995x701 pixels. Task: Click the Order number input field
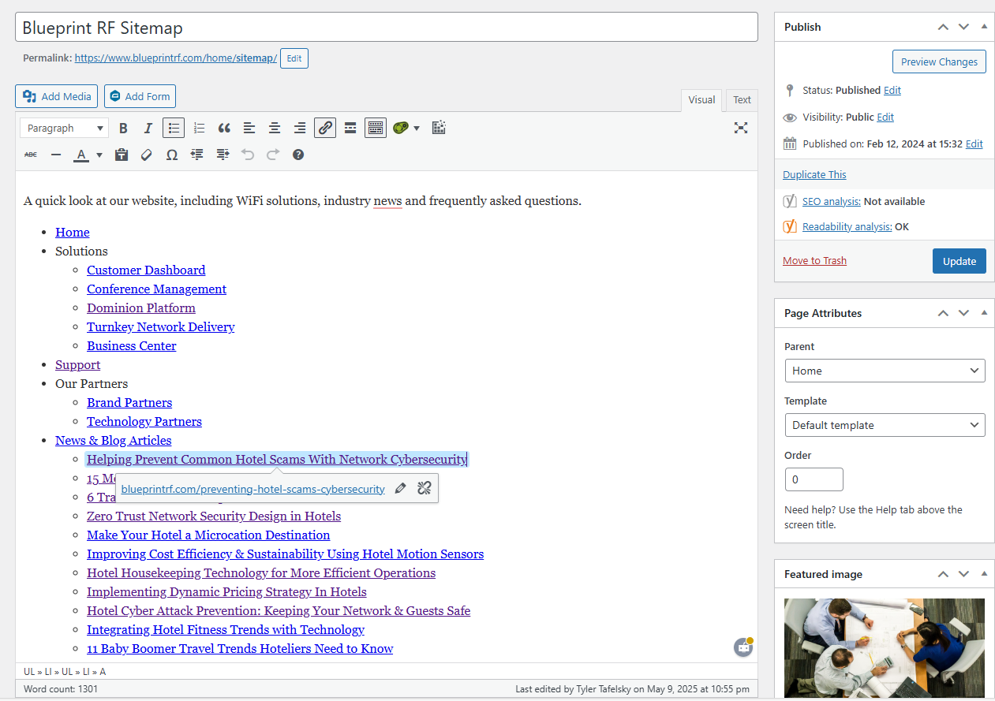(814, 479)
